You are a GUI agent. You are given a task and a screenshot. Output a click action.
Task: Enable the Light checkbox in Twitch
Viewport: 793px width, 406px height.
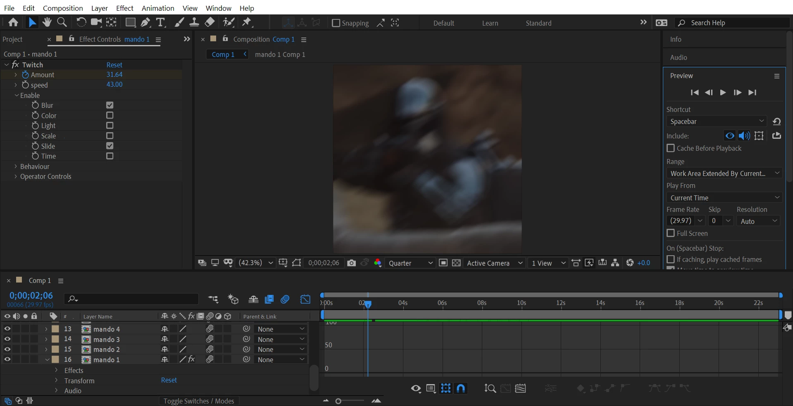pos(110,125)
